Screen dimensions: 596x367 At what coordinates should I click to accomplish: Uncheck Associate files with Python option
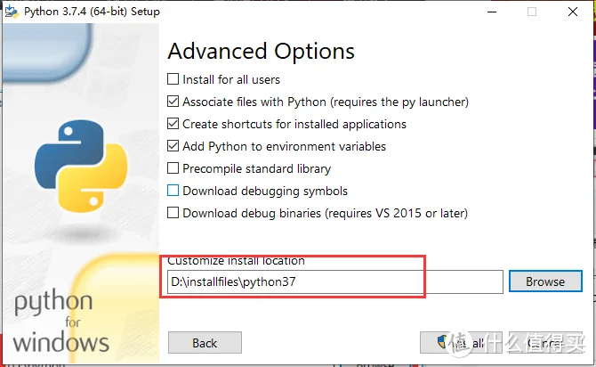pos(173,102)
